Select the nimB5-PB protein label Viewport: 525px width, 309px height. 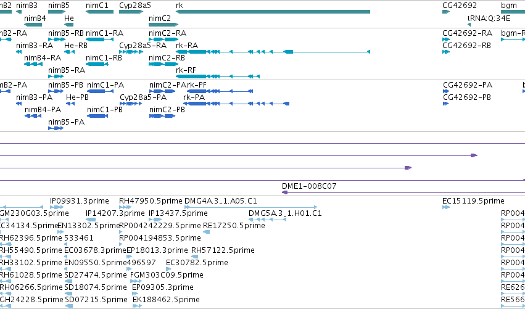tap(65, 84)
